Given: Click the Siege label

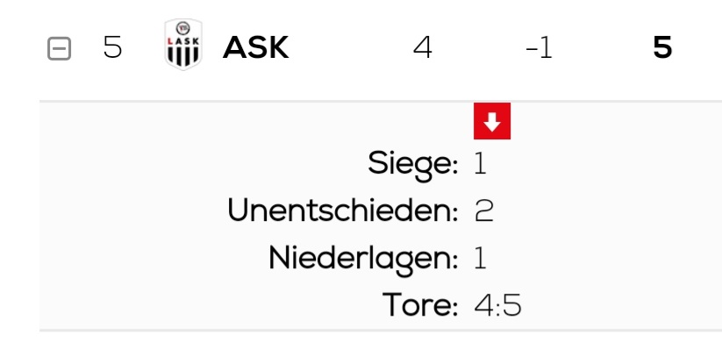Looking at the screenshot, I should [412, 164].
